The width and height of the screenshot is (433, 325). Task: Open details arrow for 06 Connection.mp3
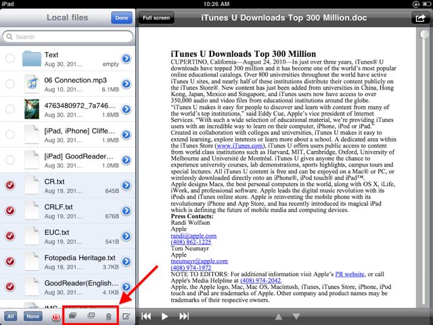click(x=127, y=84)
